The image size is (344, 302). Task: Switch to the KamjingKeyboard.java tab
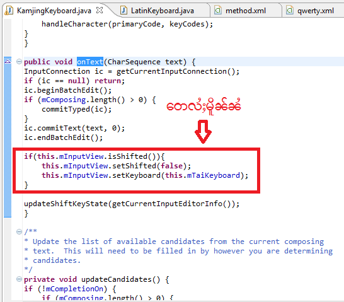54,11
